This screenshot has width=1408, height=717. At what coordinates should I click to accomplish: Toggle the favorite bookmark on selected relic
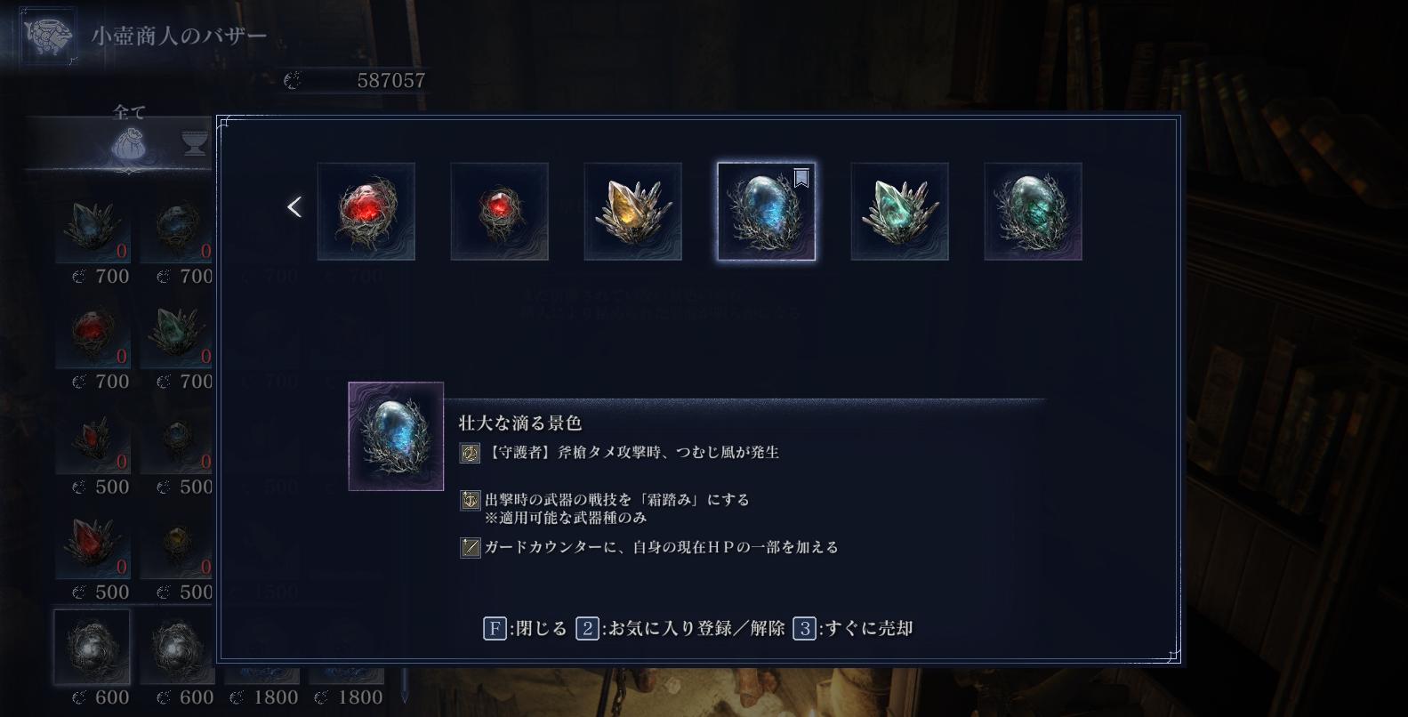(x=801, y=178)
